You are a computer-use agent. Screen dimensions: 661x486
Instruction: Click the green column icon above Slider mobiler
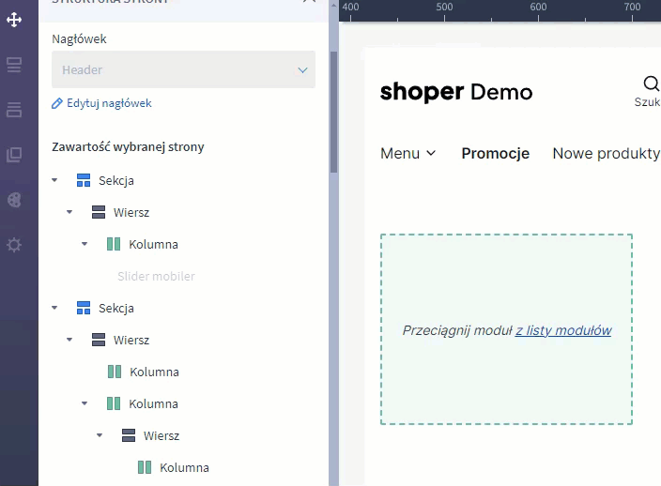[114, 244]
